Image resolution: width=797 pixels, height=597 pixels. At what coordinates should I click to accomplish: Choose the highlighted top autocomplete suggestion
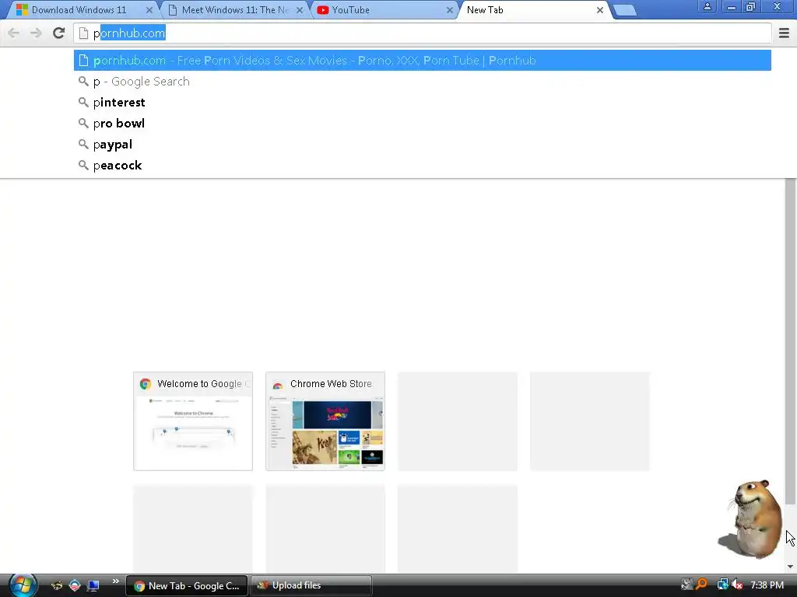point(423,61)
